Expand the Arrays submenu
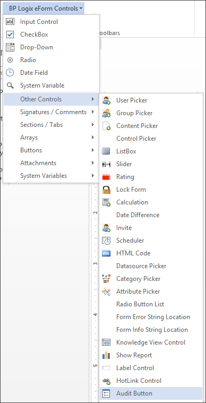The height and width of the screenshot is (403, 206). tap(51, 138)
